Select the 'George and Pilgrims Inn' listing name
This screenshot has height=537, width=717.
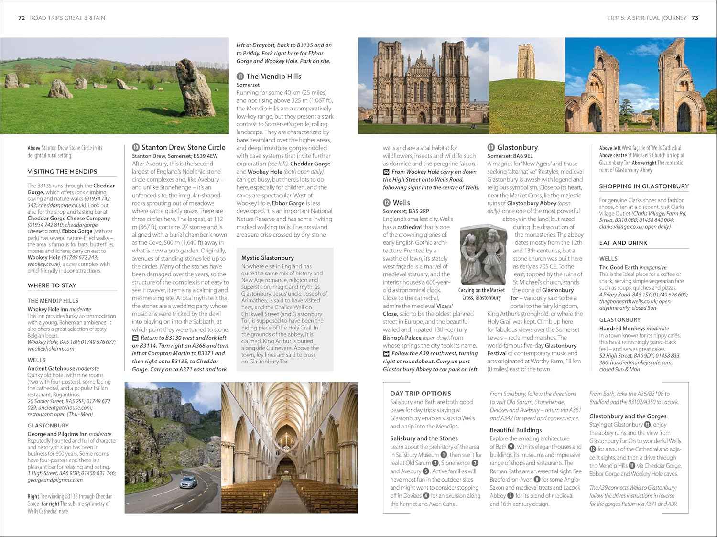[x=57, y=434]
